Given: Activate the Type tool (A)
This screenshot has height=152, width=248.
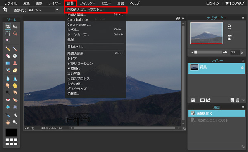Looking at the screenshot, I should tap(15, 115).
